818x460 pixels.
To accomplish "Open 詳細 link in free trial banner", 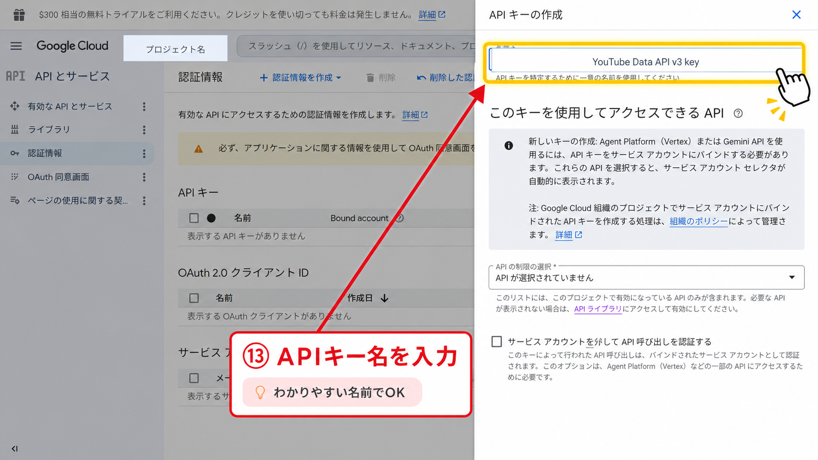I will tap(432, 15).
